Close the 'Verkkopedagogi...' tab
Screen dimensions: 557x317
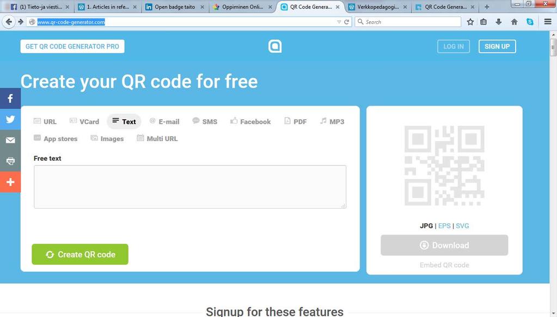pyautogui.click(x=405, y=7)
